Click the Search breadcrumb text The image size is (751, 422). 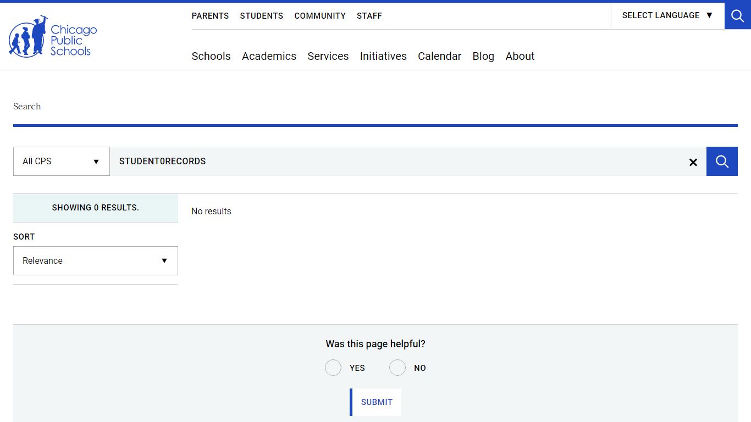coord(27,106)
